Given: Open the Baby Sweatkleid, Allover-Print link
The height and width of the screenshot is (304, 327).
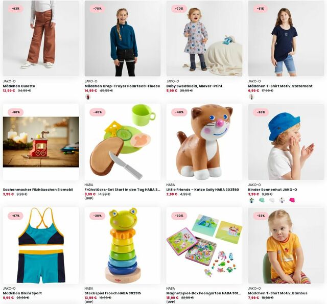Looking at the screenshot, I should pyautogui.click(x=194, y=86).
